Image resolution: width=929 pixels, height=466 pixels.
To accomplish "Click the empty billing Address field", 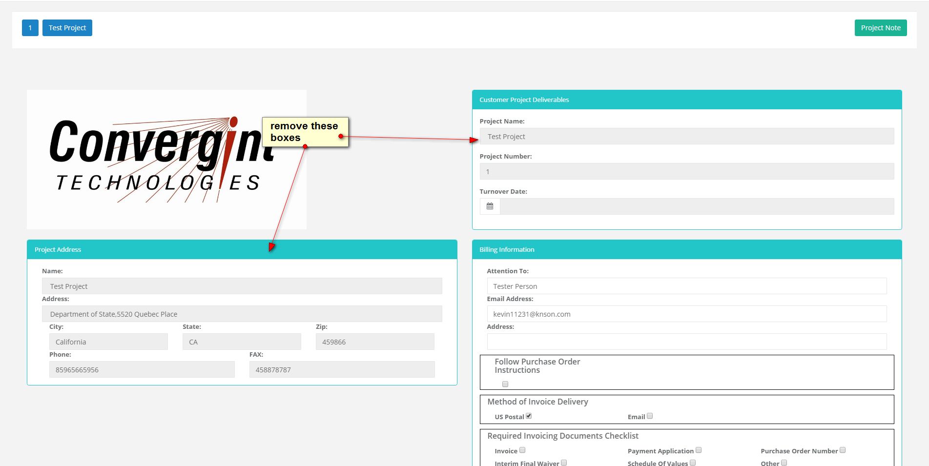I will 687,342.
